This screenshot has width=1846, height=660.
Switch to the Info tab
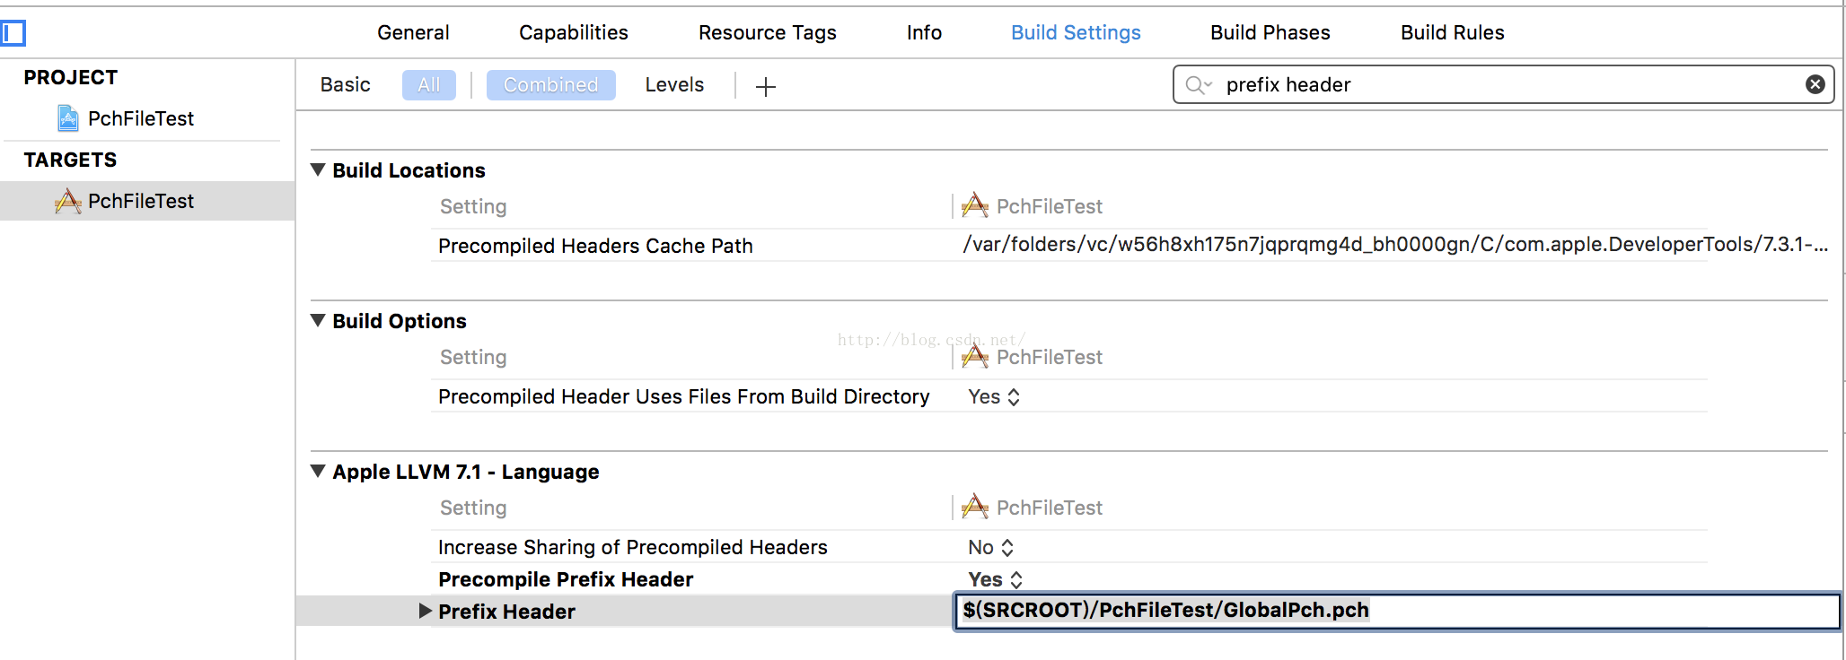(924, 32)
